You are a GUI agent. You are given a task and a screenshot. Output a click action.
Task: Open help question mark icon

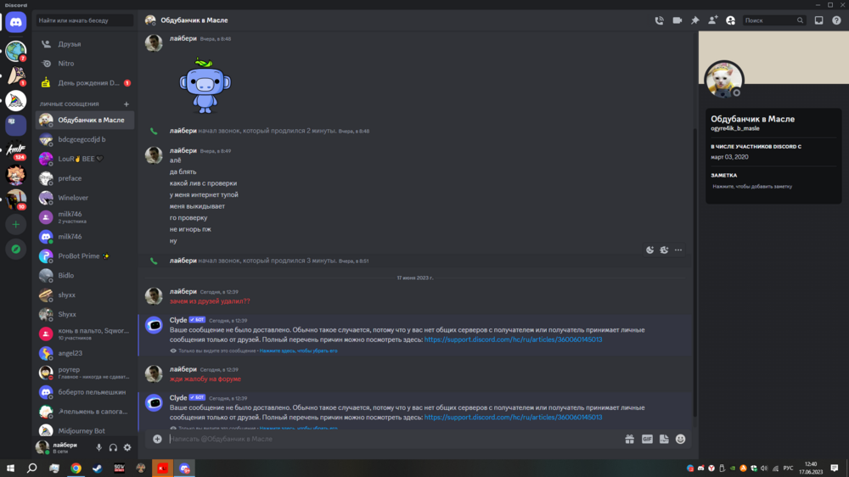click(836, 20)
